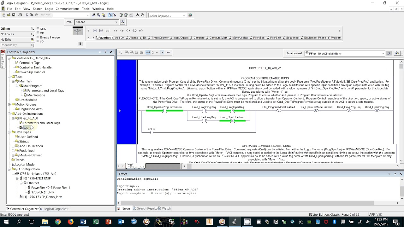This screenshot has height=227, width=404.
Task: Open the Controller Organizer panel options arrow
Action: point(100,52)
